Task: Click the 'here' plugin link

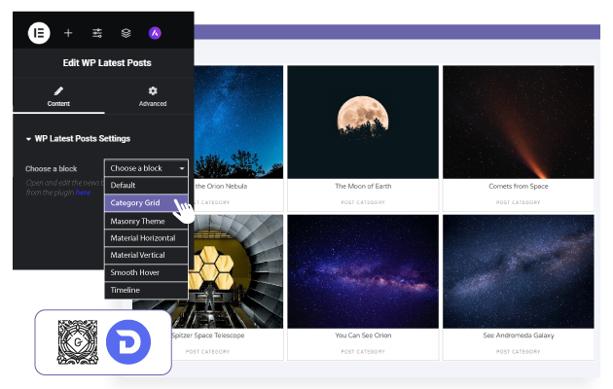Action: (83, 193)
